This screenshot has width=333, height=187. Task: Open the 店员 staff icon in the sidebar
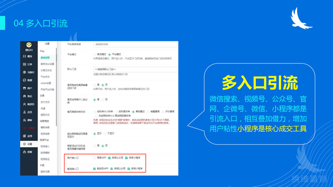[24, 112]
